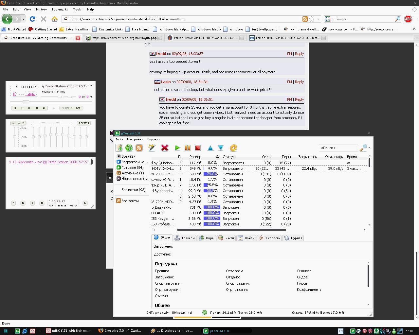Remove selected torrent with the red X

(x=165, y=148)
